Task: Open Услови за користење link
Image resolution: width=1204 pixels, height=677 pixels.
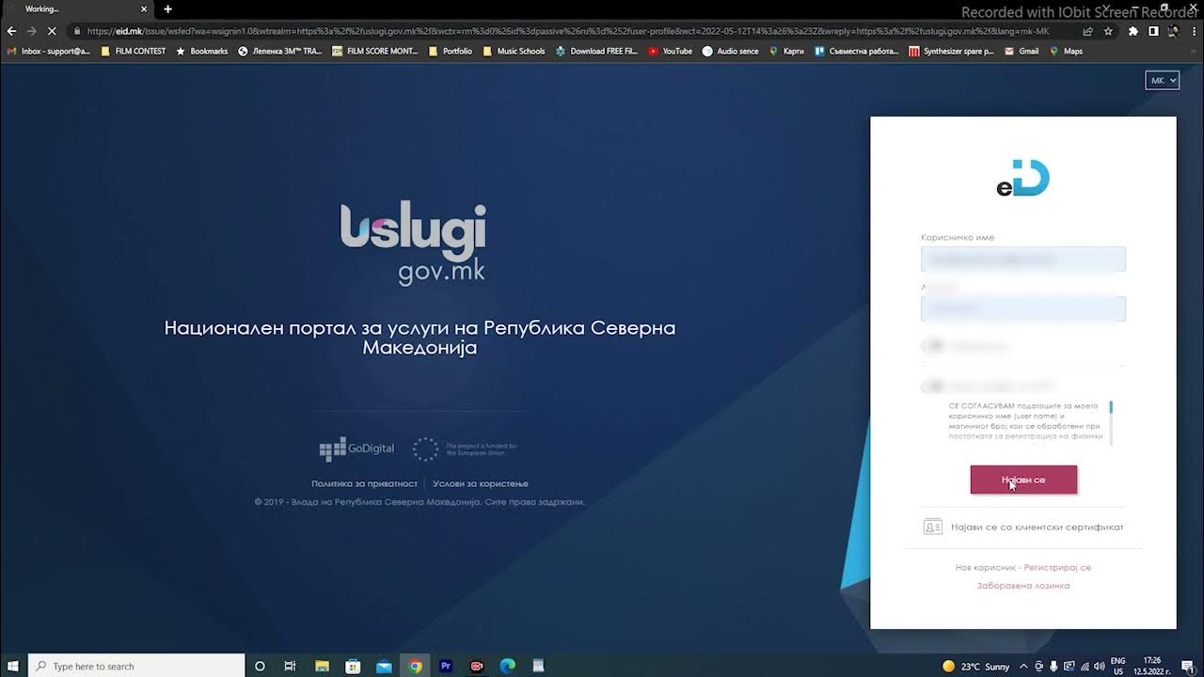Action: pyautogui.click(x=481, y=483)
